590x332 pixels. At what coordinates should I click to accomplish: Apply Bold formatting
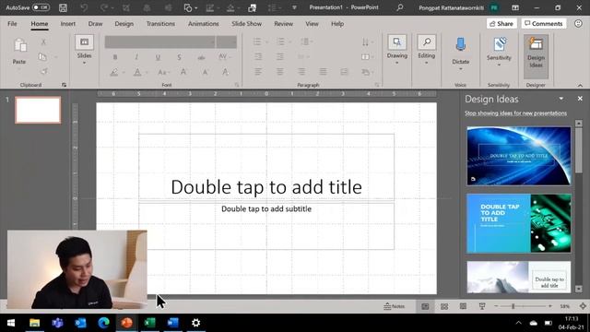pos(115,57)
